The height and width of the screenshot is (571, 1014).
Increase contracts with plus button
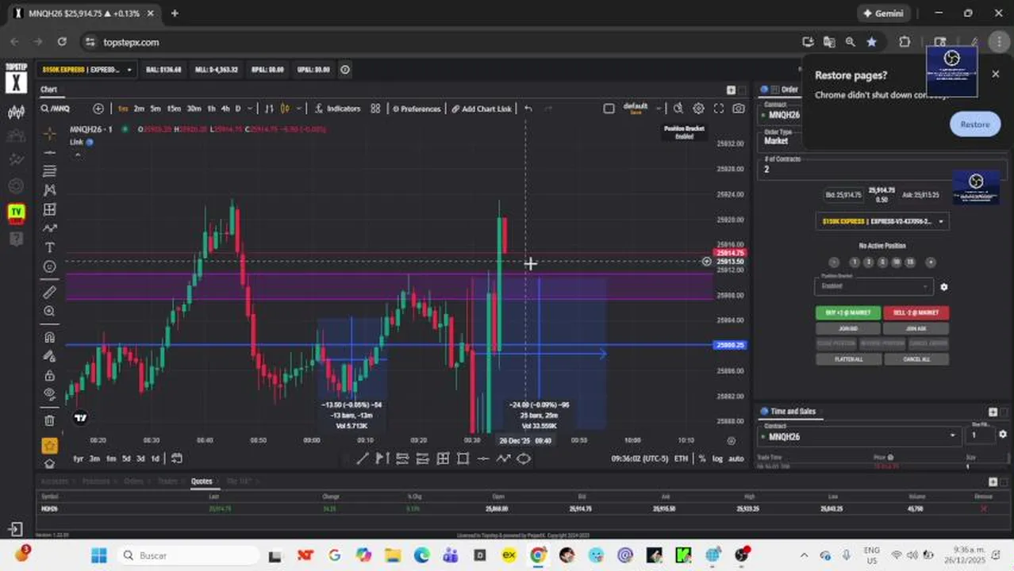click(x=931, y=263)
